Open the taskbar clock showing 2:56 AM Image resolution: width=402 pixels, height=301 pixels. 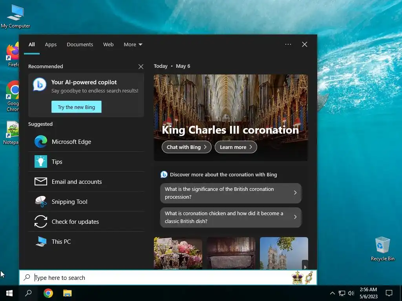coord(368,293)
